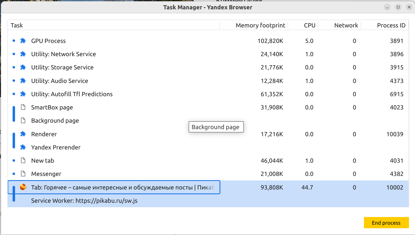This screenshot has width=415, height=235.
Task: Select the Service Worker pikabu.ru row
Action: coord(84,201)
